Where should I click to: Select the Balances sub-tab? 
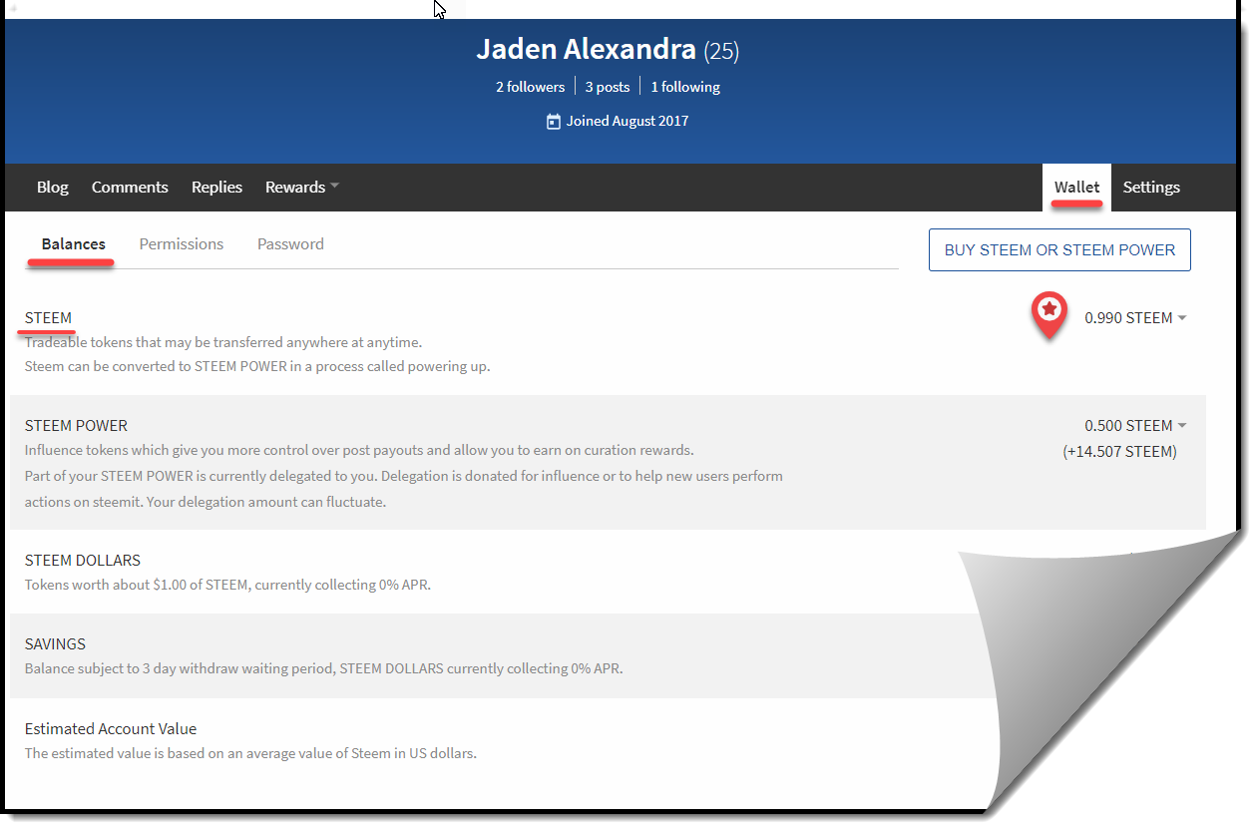tap(74, 244)
